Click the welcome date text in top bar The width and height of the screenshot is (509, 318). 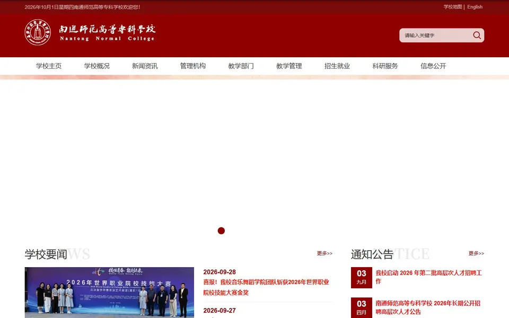click(x=82, y=7)
